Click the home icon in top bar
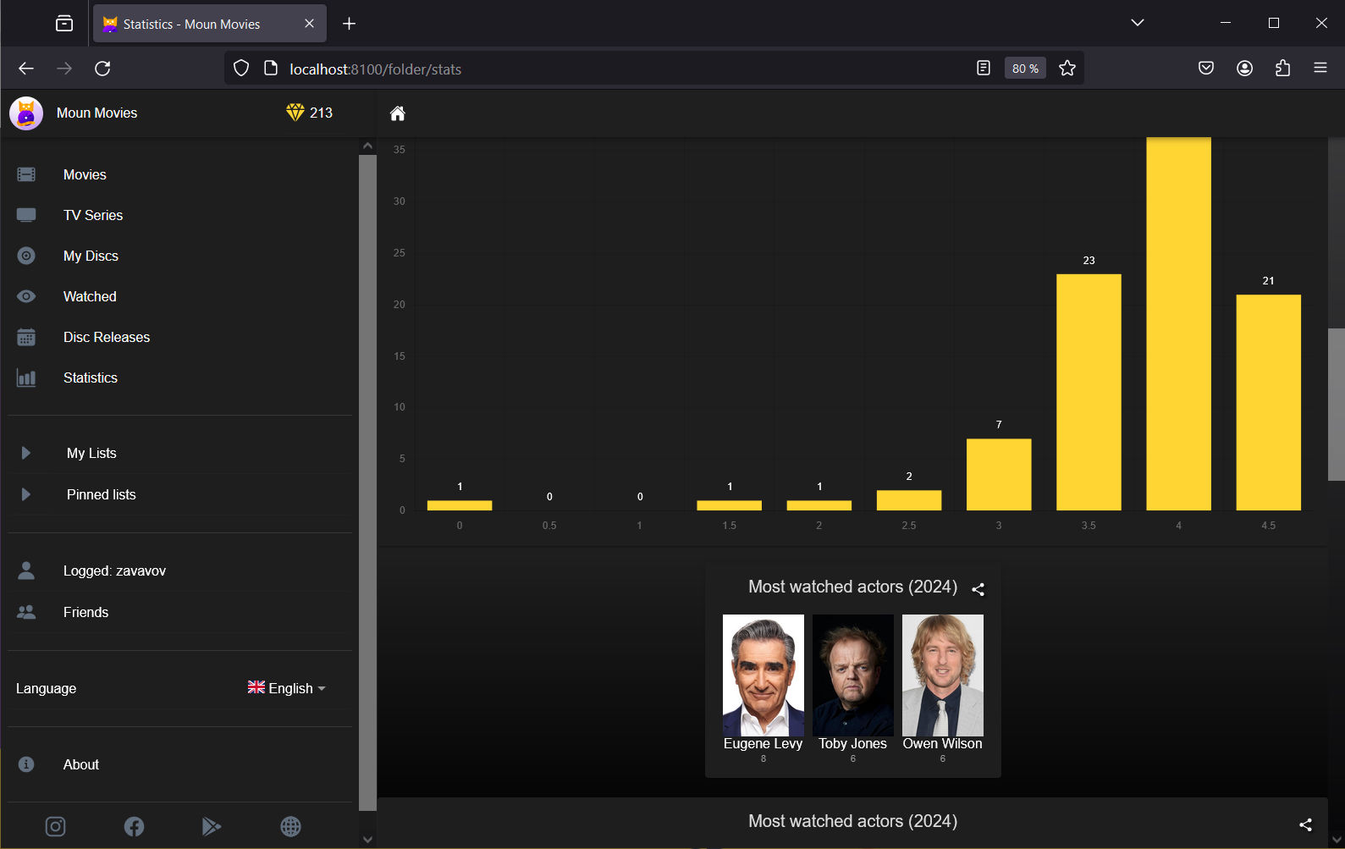The image size is (1345, 849). tap(397, 113)
